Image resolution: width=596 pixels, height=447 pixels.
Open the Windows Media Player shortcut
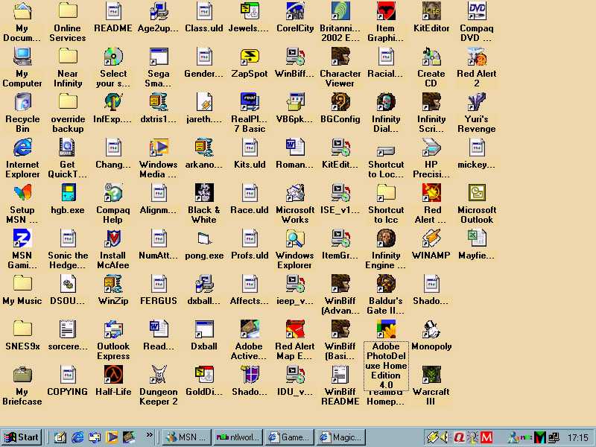159,148
